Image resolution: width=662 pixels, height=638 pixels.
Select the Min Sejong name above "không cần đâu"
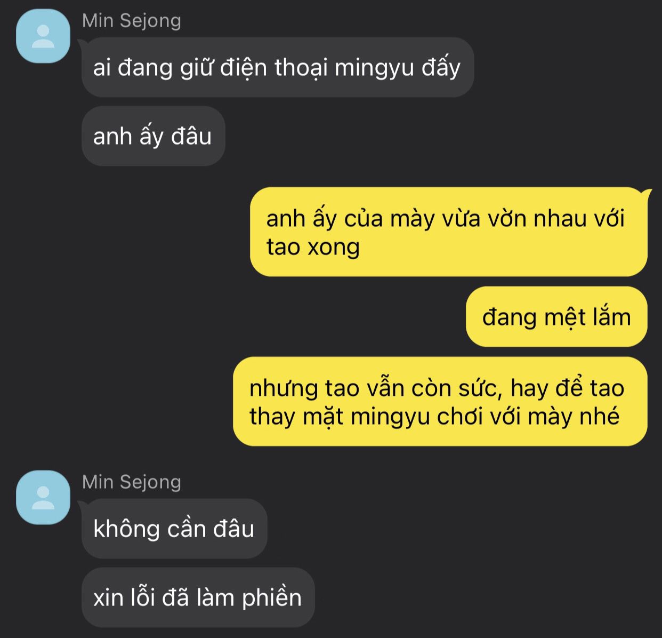click(x=132, y=482)
